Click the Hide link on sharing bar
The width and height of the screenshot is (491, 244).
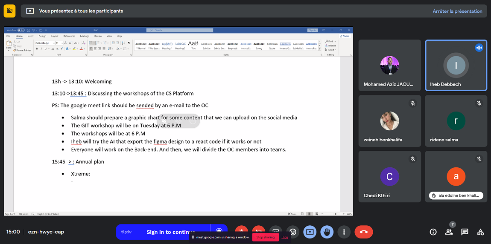285,237
